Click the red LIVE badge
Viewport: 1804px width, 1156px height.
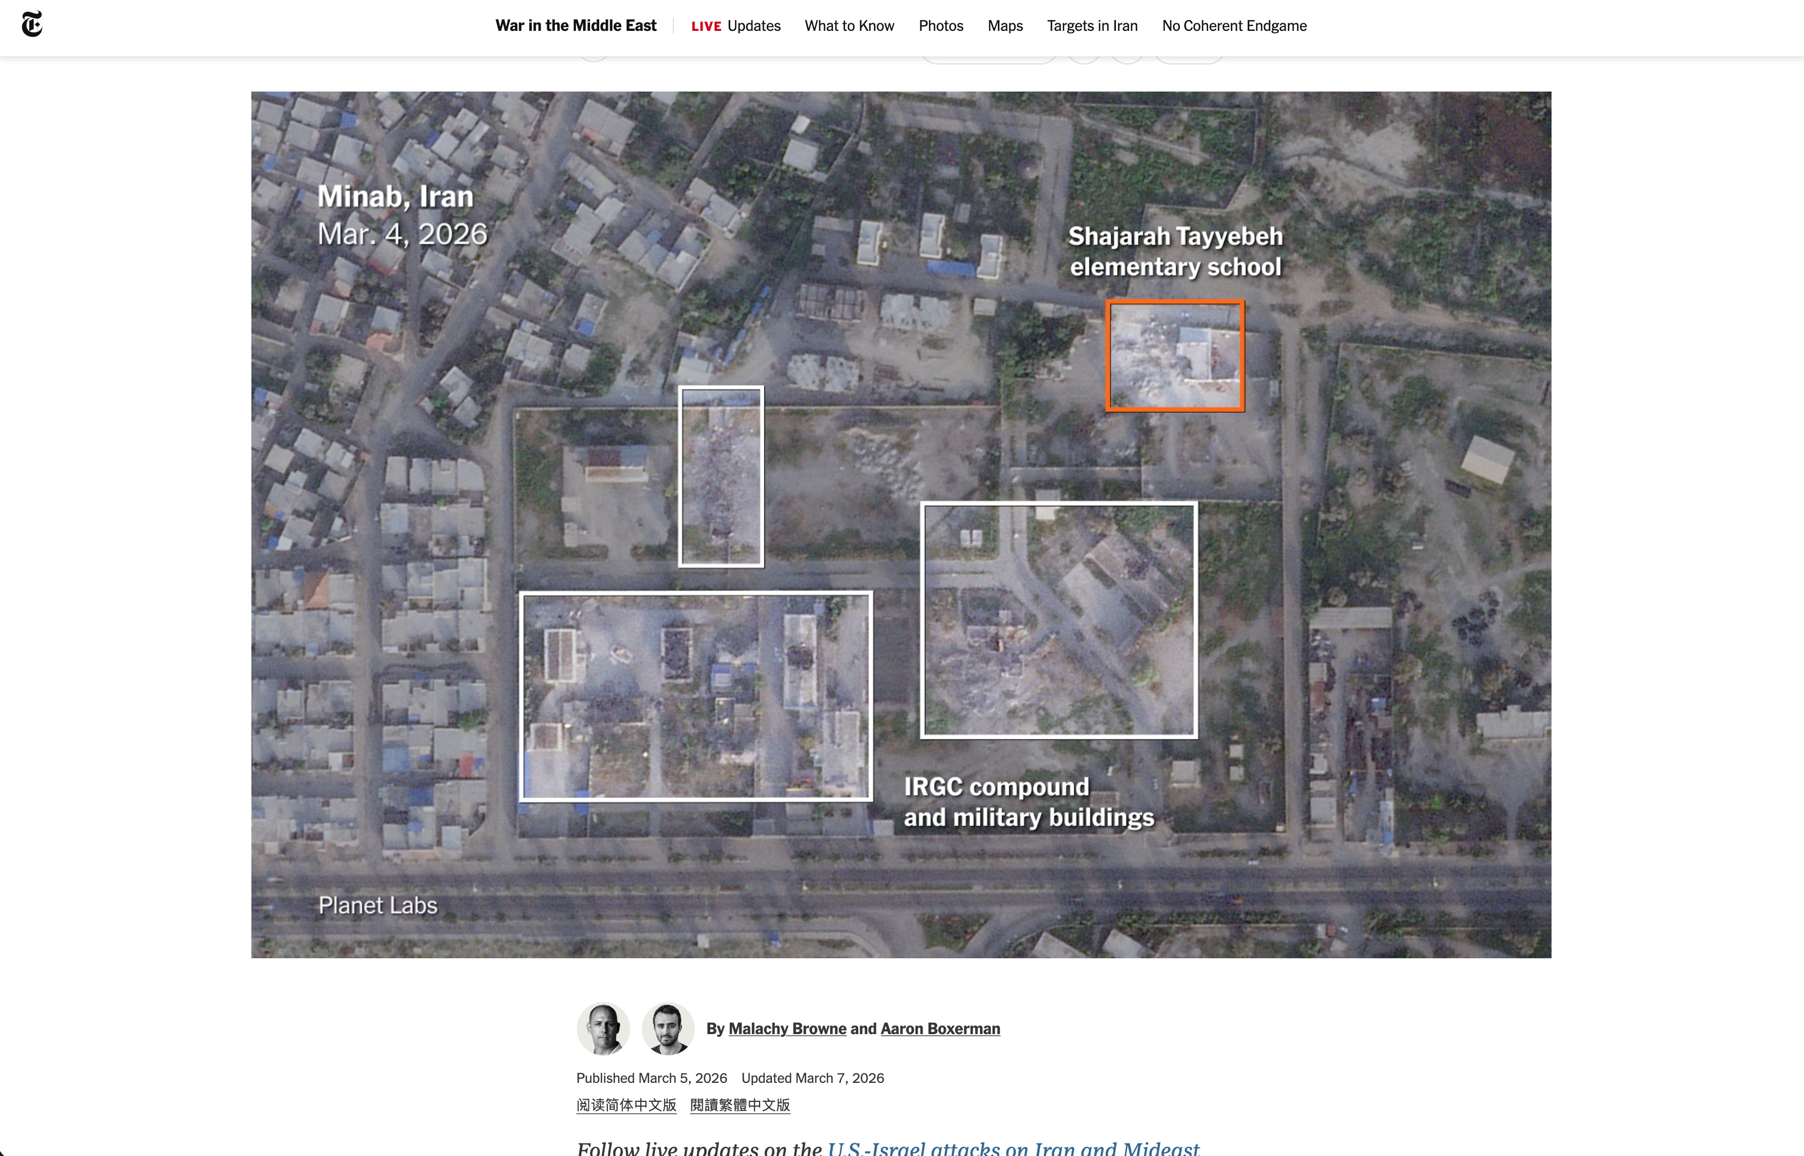pos(706,26)
